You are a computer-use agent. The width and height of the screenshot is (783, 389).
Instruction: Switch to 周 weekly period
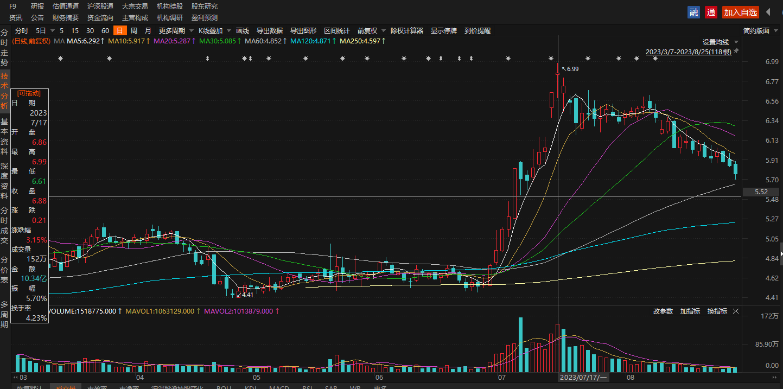click(x=133, y=31)
